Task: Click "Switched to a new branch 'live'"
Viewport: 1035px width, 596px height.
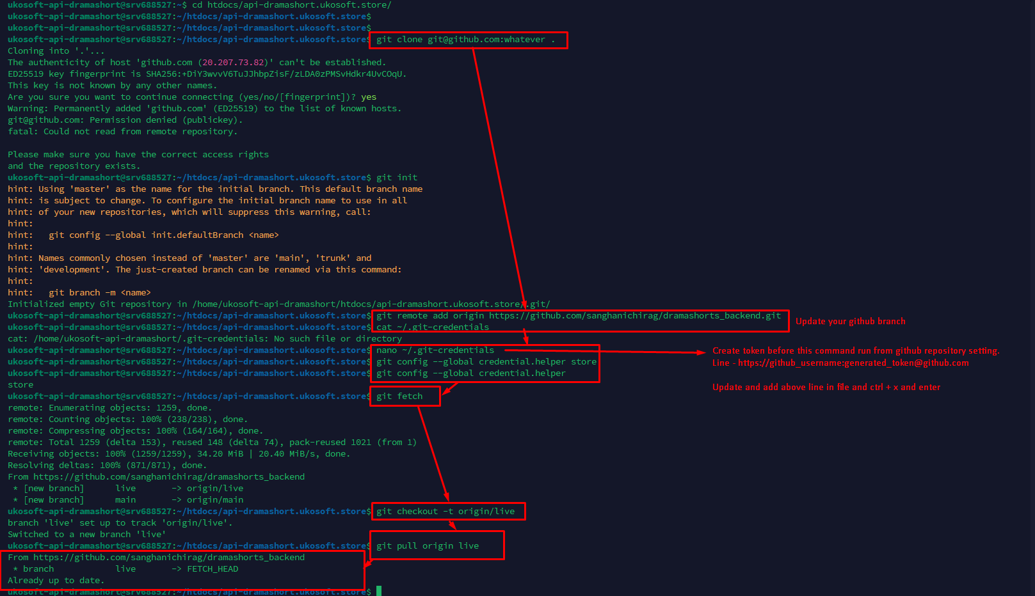Action: pos(86,535)
